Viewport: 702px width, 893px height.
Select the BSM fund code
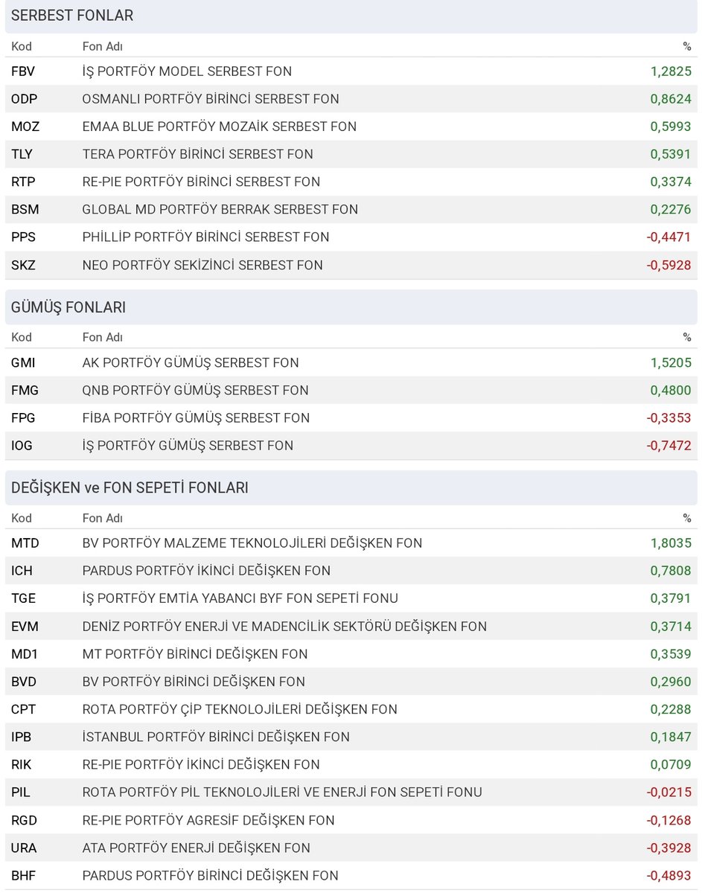click(x=25, y=210)
